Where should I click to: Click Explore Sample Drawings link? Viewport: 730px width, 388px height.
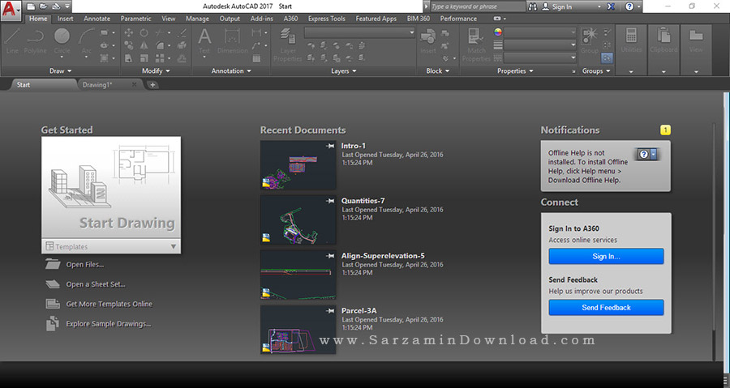pyautogui.click(x=108, y=324)
